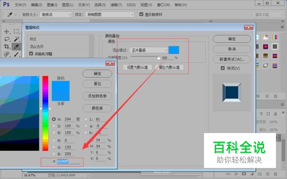Click 复位 in the color picker
The width and height of the screenshot is (287, 179).
tap(97, 84)
